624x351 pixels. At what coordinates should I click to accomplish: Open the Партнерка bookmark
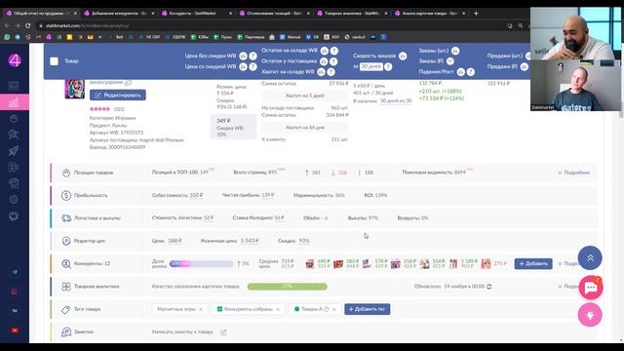coord(251,37)
